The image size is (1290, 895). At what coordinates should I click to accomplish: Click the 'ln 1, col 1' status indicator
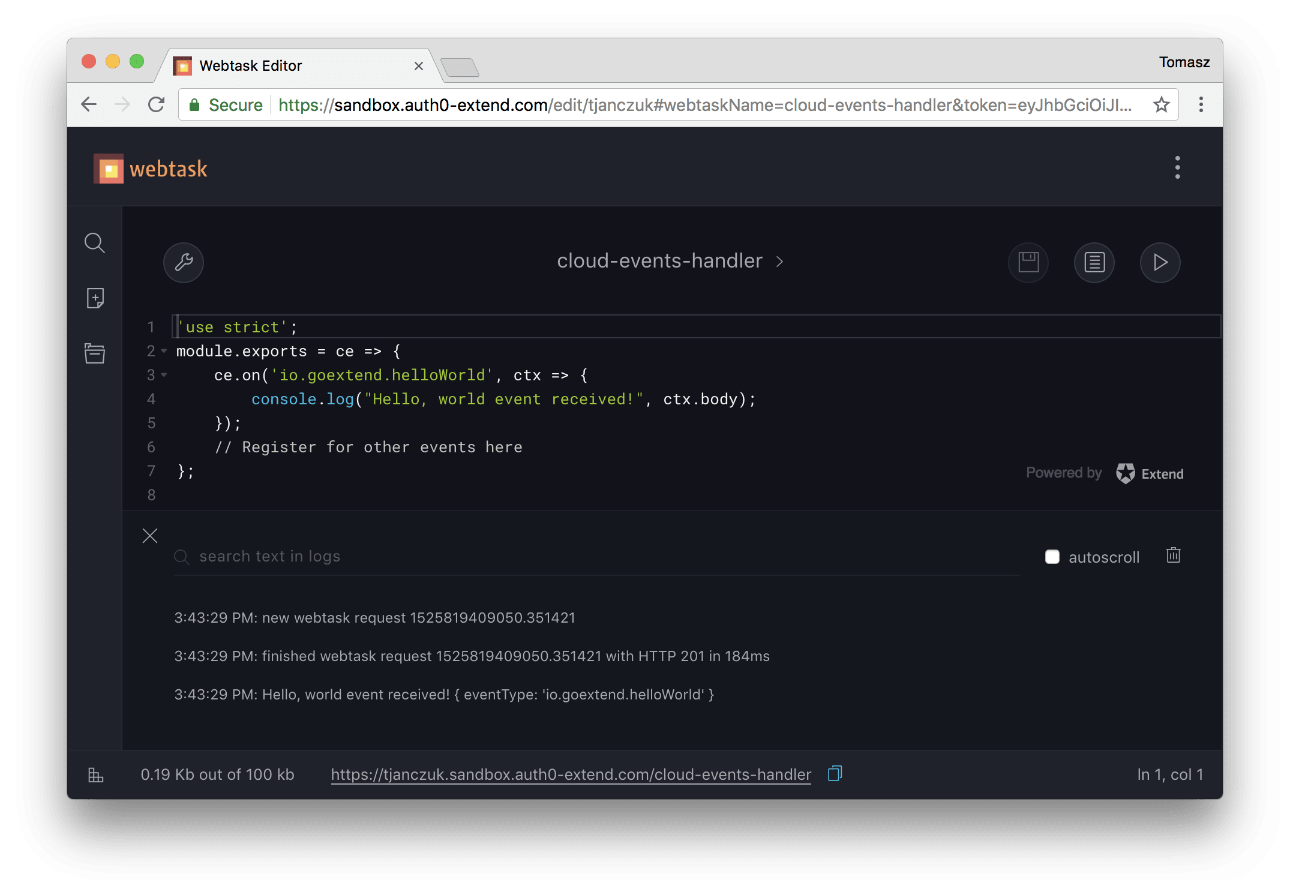coord(1170,774)
